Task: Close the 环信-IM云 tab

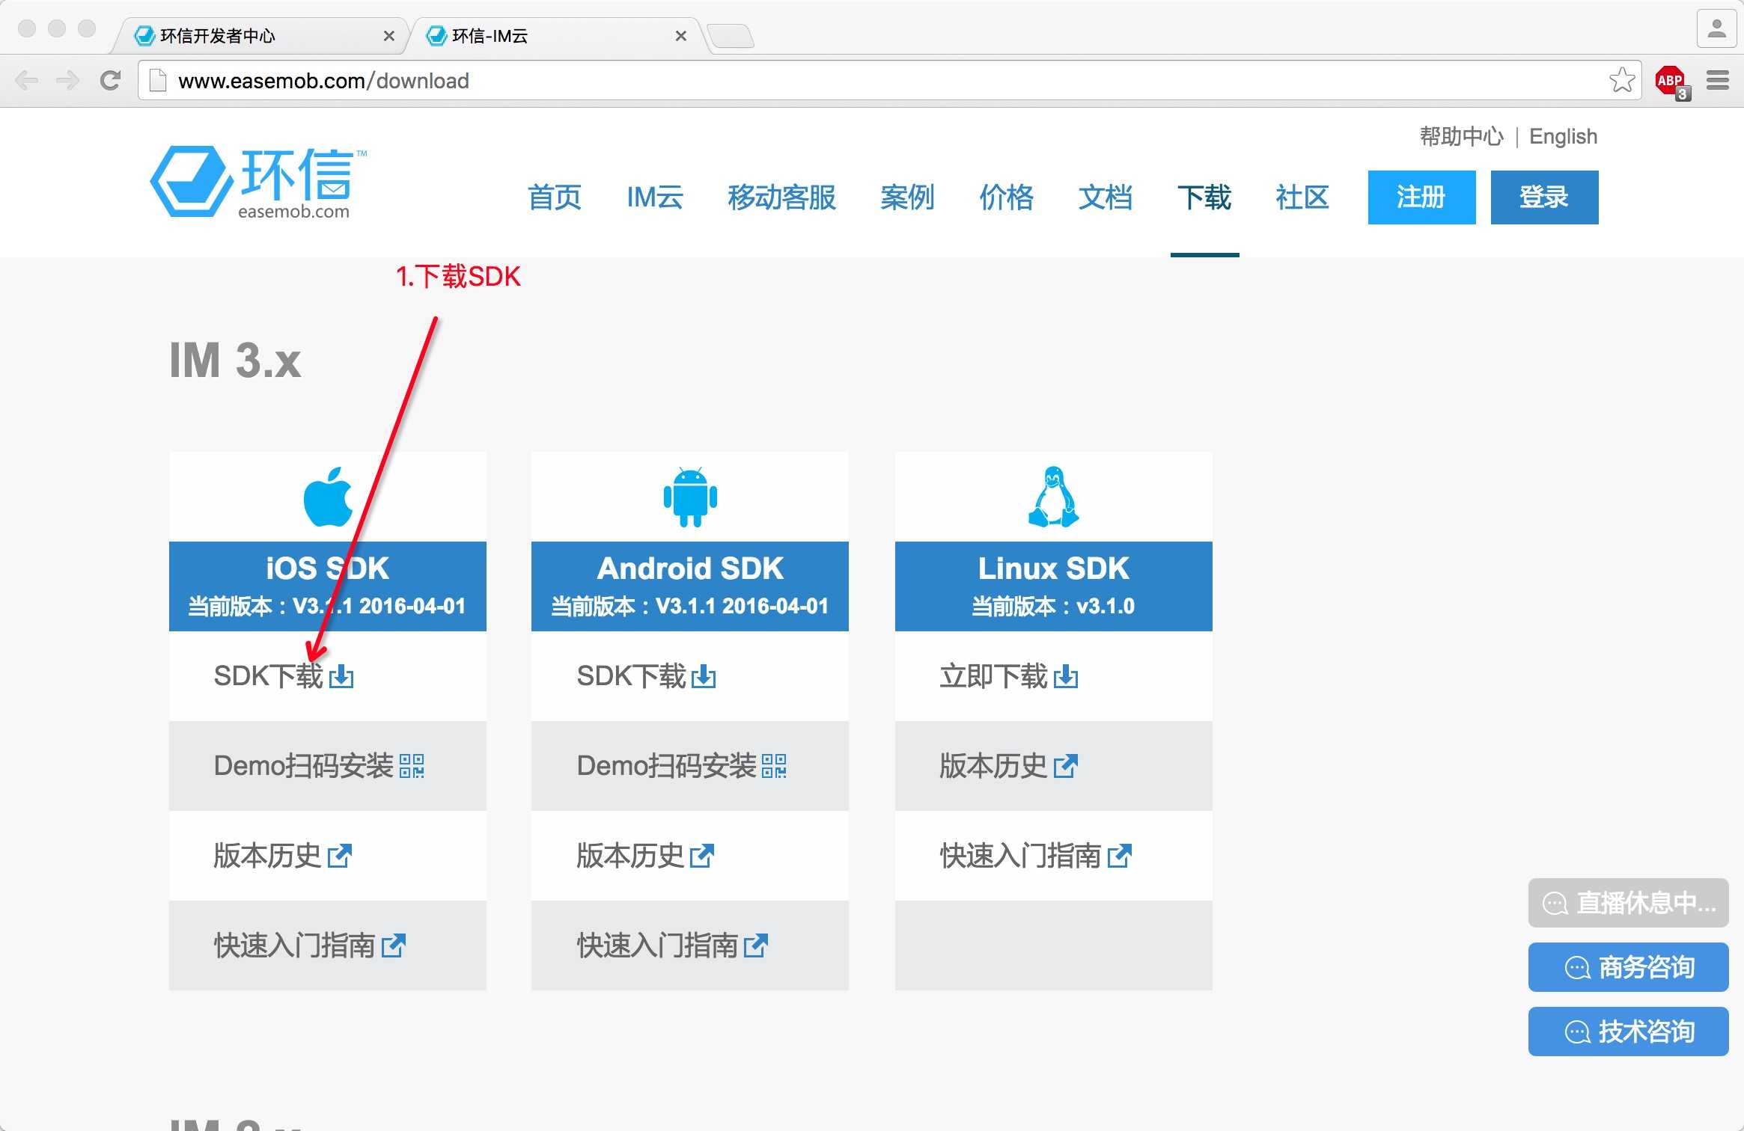Action: click(x=680, y=36)
